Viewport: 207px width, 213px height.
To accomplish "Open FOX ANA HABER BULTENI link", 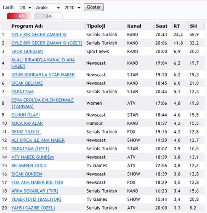I will click(x=37, y=182).
